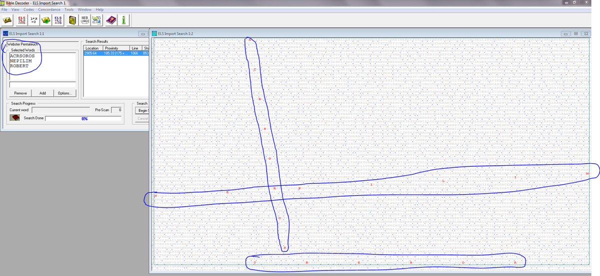Click the ELS Import Search 1:1 window icon
Viewport: 600px width, 276px height.
[x=5, y=33]
